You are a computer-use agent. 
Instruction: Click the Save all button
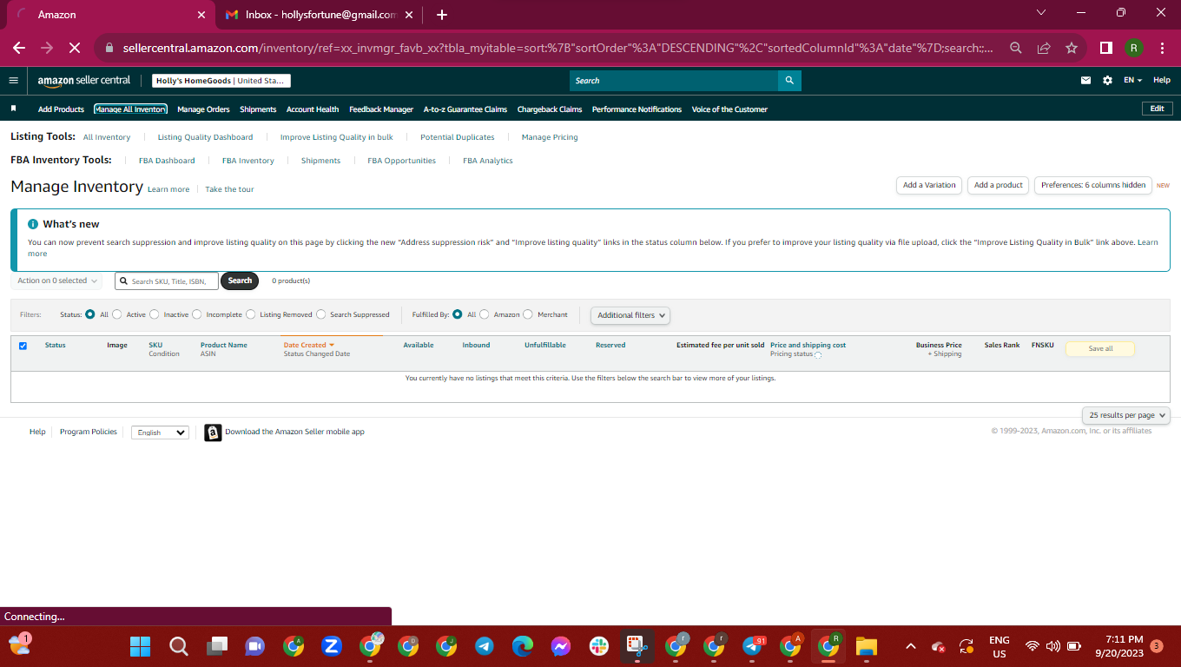click(1100, 349)
